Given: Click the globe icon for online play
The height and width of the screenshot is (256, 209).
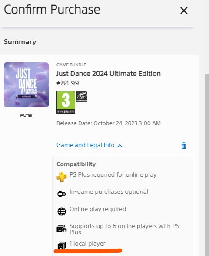Looking at the screenshot, I should (62, 212).
